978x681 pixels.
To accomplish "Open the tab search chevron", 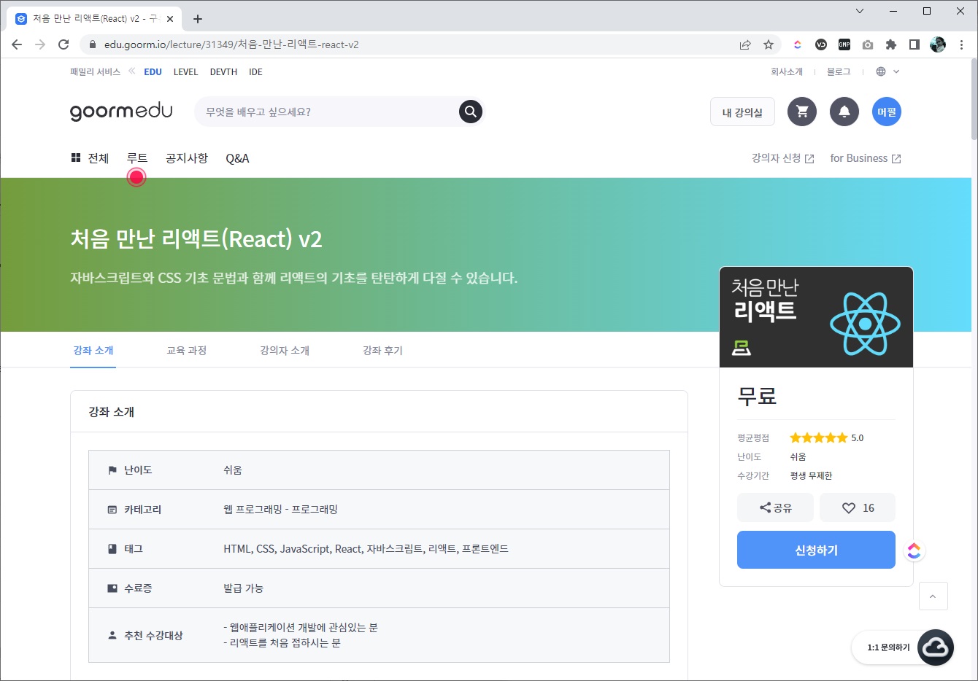I will (x=860, y=11).
